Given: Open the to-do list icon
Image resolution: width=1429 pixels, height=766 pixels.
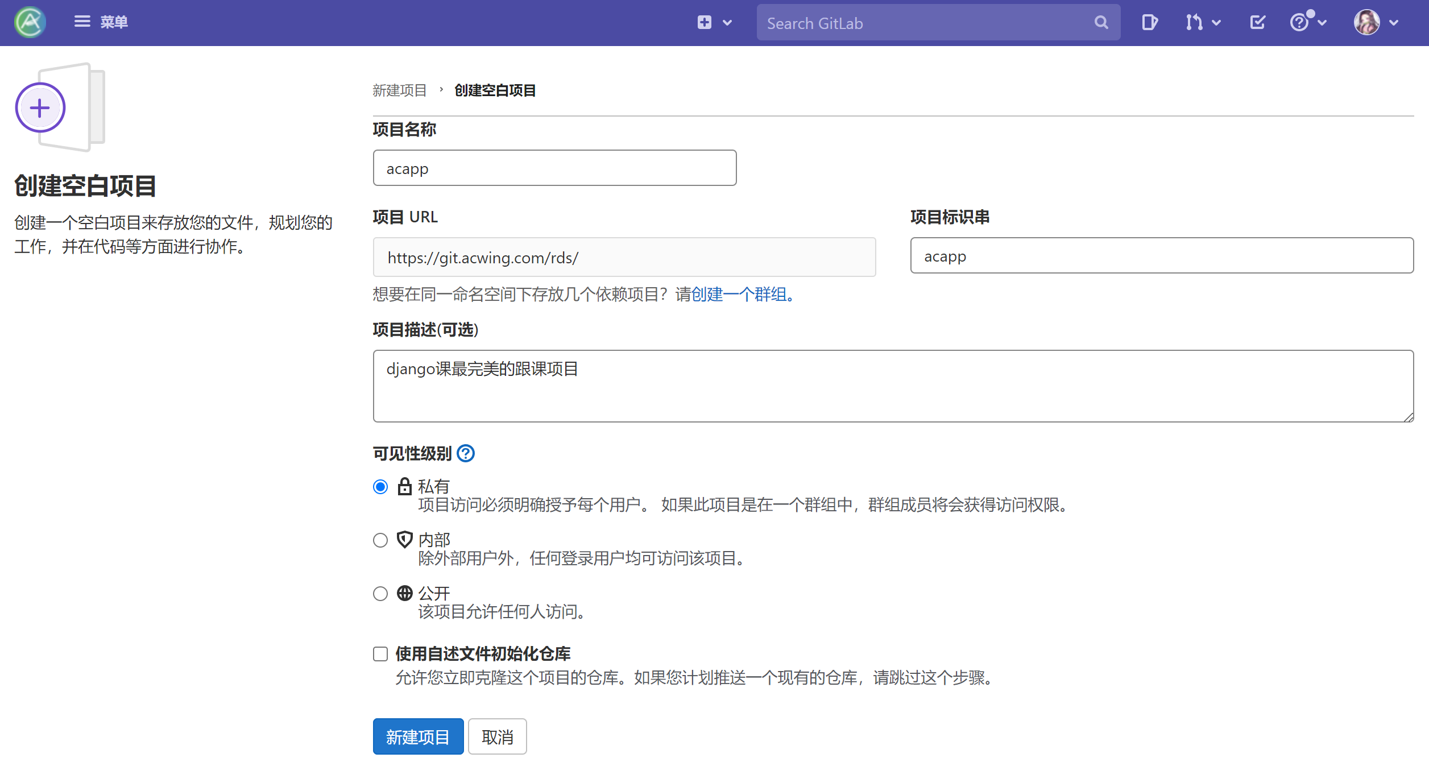Looking at the screenshot, I should [x=1257, y=23].
